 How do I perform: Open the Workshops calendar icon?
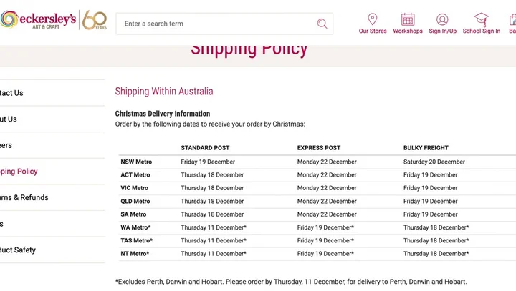408,19
